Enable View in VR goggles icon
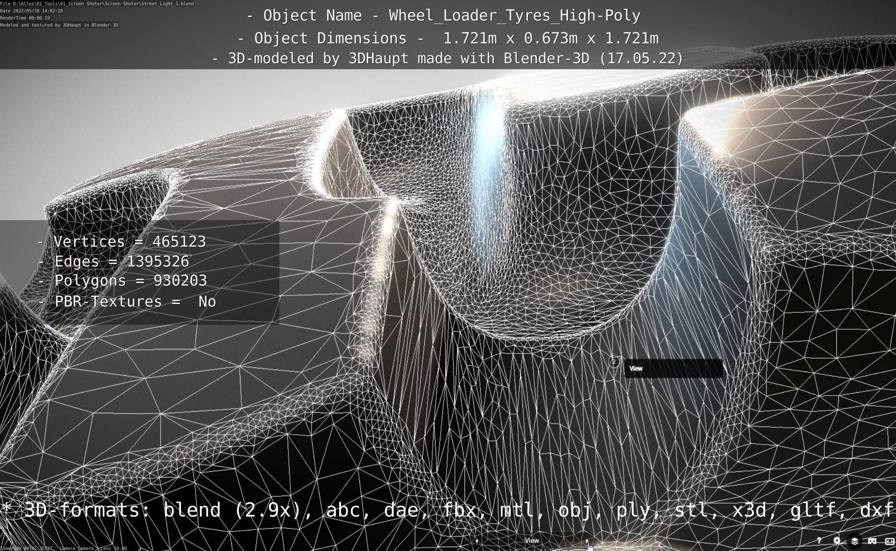 (872, 541)
